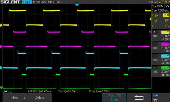
Task: Click the back return arrow button
Action: 139,97
